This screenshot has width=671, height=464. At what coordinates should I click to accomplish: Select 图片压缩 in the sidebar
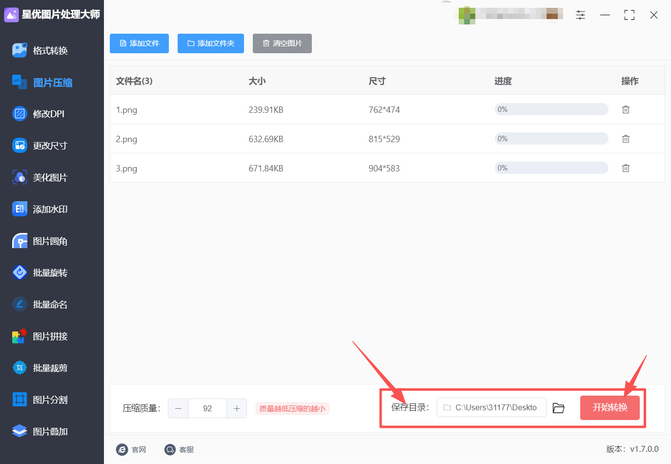pos(52,82)
